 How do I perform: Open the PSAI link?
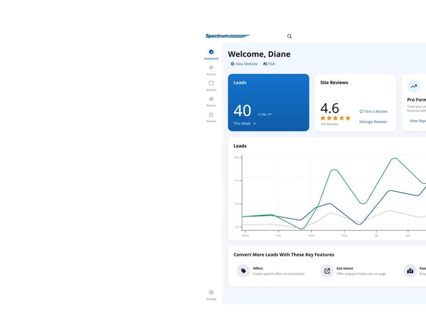[269, 64]
